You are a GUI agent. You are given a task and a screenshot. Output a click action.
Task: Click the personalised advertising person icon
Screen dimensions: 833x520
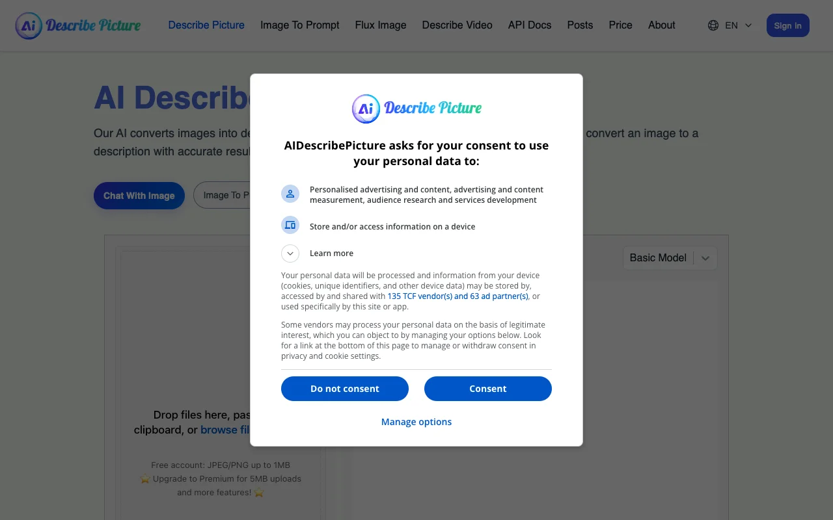coord(290,194)
